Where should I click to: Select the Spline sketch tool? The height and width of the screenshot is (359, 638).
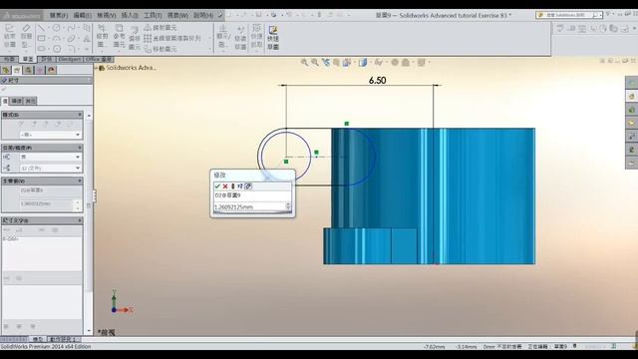point(71,28)
